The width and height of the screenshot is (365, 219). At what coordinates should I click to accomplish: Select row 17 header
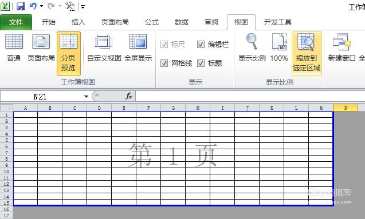point(6,216)
